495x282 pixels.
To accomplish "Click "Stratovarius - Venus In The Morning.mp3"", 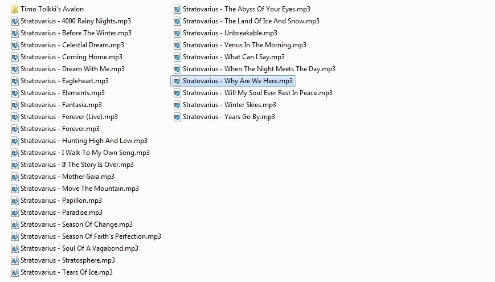I will (x=245, y=45).
